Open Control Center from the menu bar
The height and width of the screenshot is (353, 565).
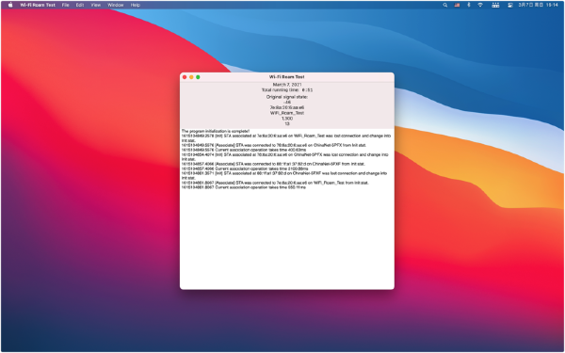510,5
